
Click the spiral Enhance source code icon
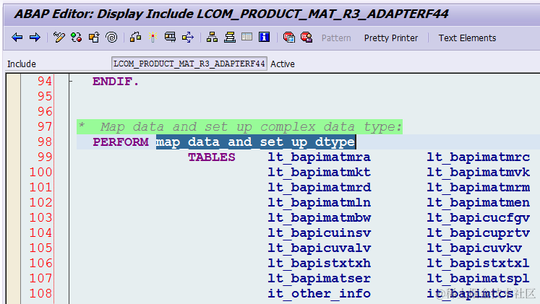point(111,37)
